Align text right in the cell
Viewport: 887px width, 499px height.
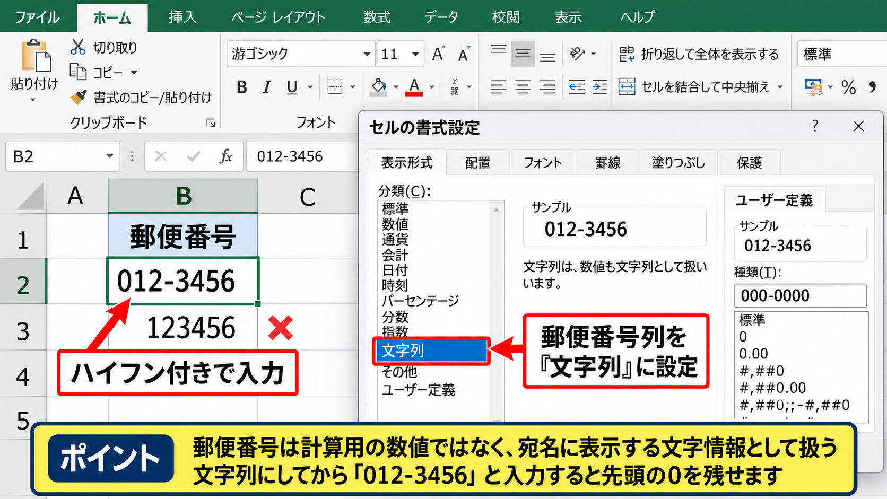pyautogui.click(x=547, y=86)
